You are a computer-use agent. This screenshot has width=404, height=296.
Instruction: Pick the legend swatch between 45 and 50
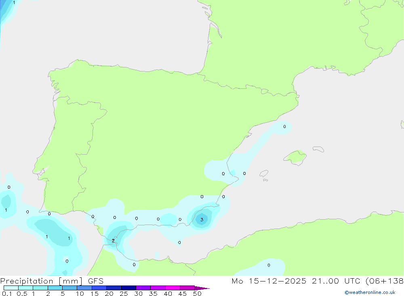[x=187, y=288]
